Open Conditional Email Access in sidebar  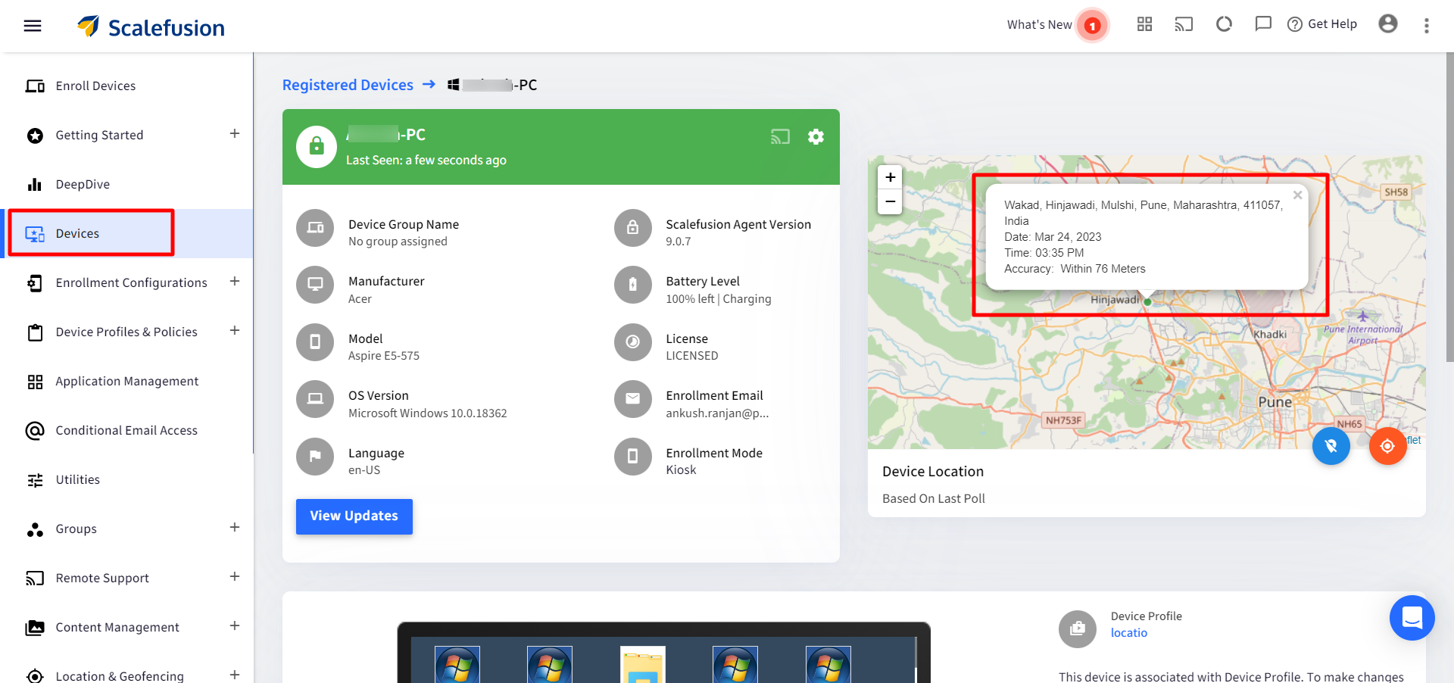pyautogui.click(x=127, y=430)
